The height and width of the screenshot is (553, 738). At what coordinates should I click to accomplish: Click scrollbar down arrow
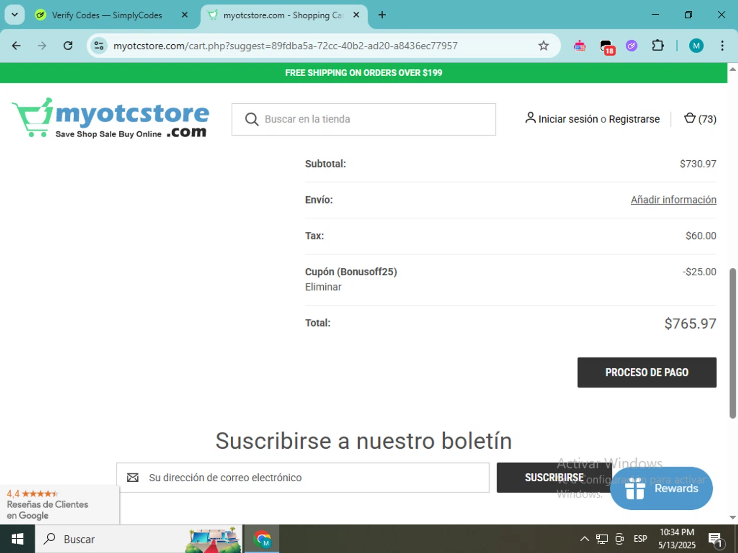click(x=733, y=517)
